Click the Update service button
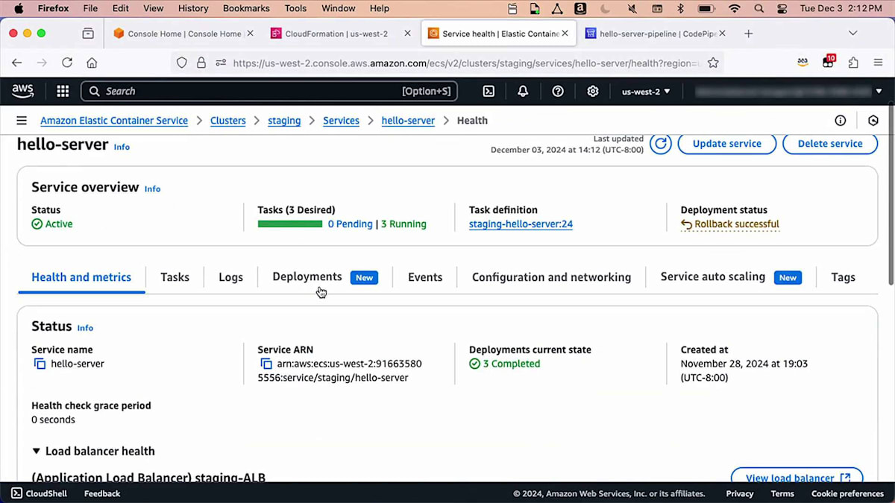 tap(726, 144)
